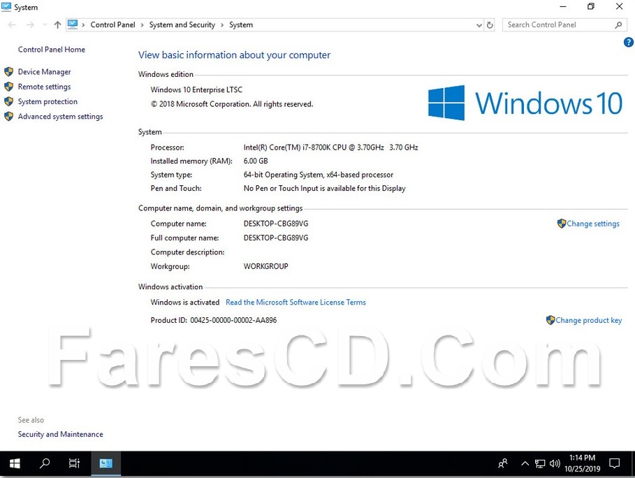Click the System window title icon
Viewport: 635px width, 478px height.
6,7
